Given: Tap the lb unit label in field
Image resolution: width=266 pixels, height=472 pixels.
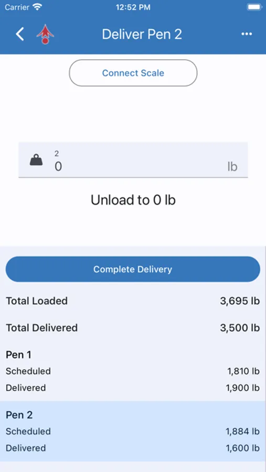Looking at the screenshot, I should click(232, 166).
